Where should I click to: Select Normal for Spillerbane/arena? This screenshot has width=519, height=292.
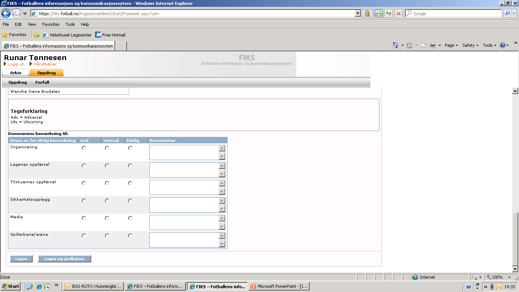pos(107,236)
